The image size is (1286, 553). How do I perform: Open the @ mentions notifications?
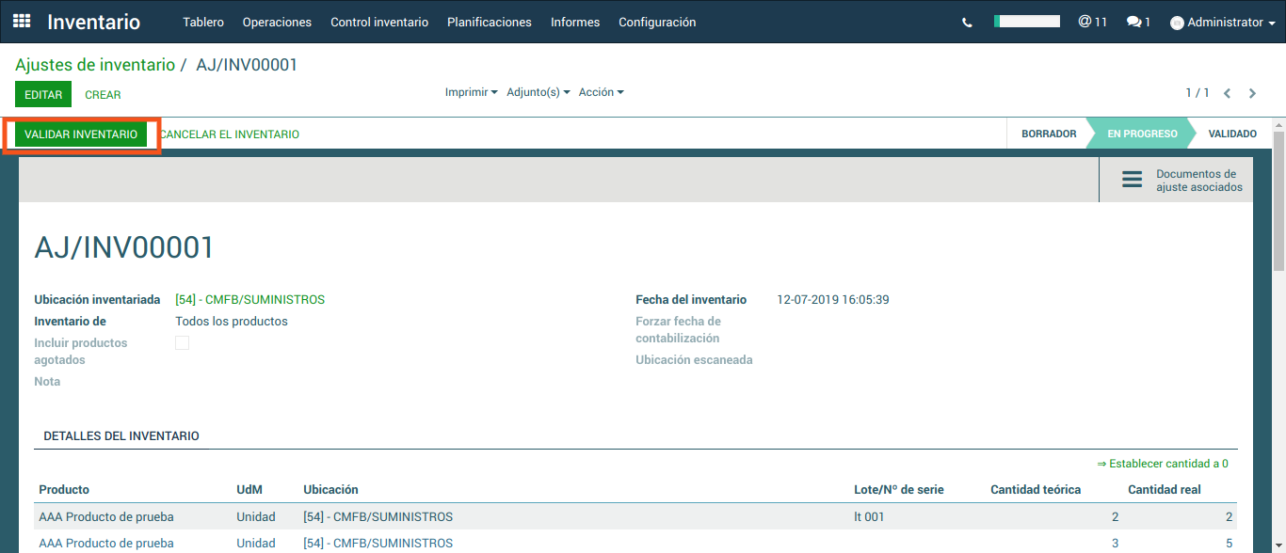(1092, 22)
